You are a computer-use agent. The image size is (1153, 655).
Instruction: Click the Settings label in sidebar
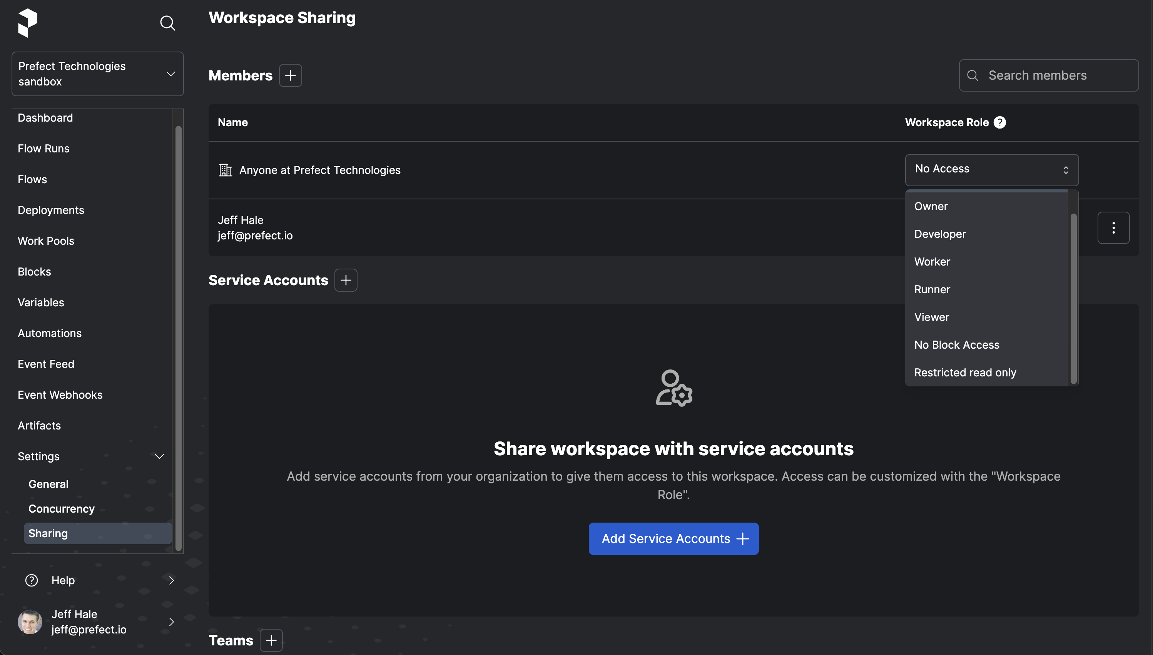point(39,456)
